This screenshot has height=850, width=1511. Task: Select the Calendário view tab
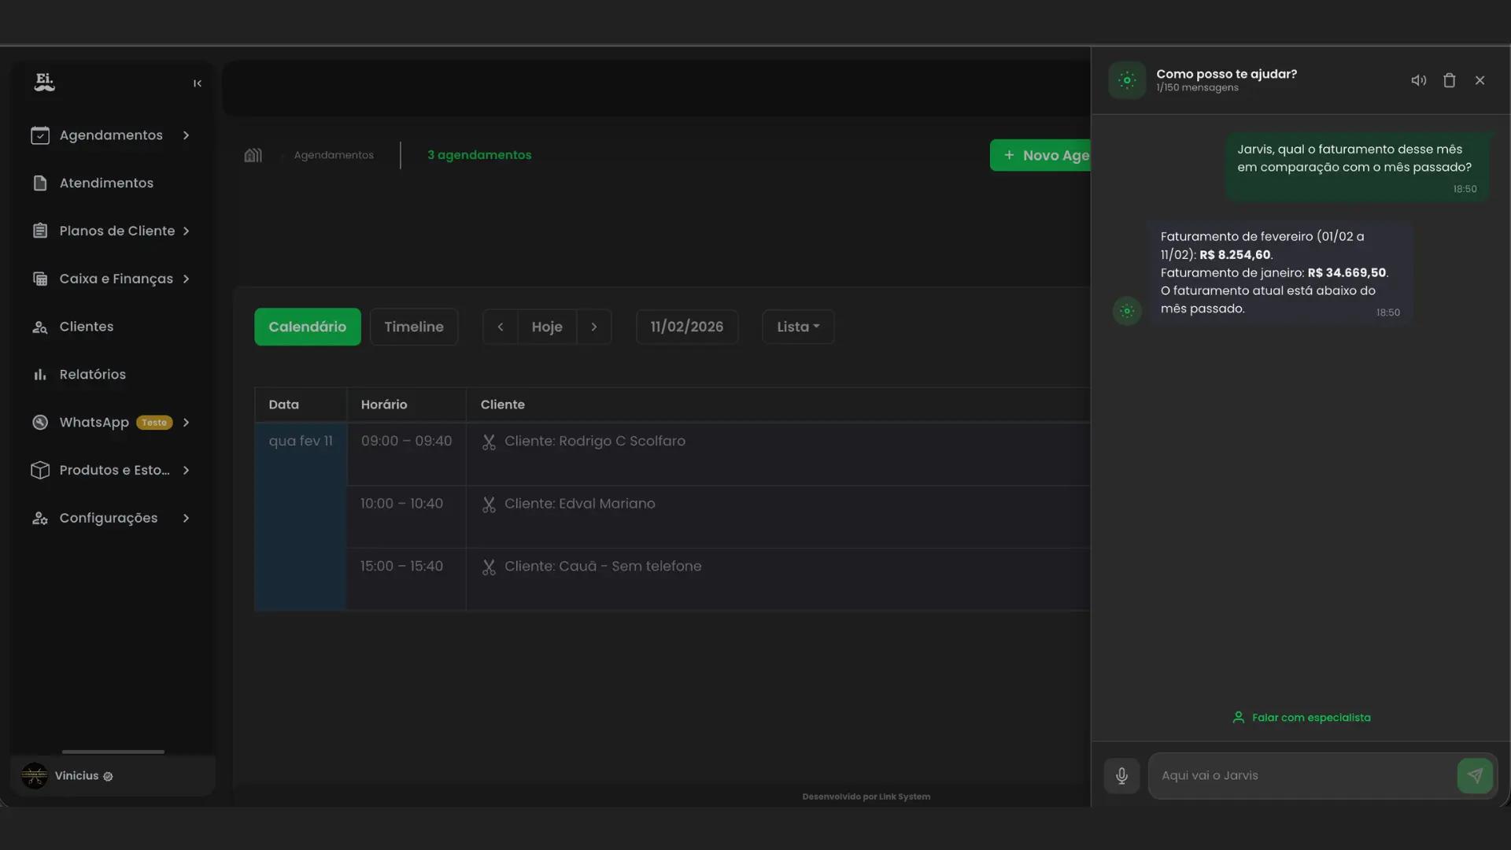tap(307, 327)
